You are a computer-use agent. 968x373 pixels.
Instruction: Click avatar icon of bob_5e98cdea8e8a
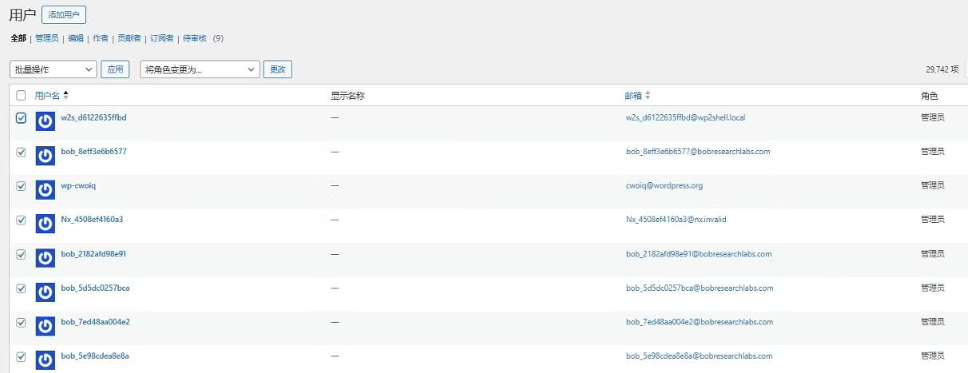pyautogui.click(x=46, y=360)
